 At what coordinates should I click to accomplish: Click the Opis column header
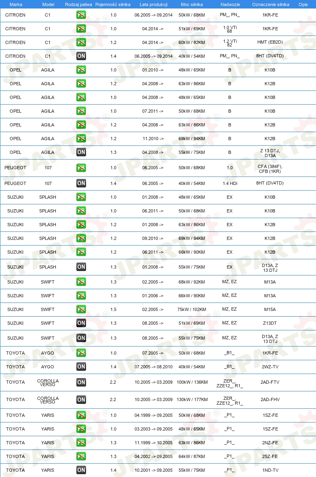tap(303, 4)
